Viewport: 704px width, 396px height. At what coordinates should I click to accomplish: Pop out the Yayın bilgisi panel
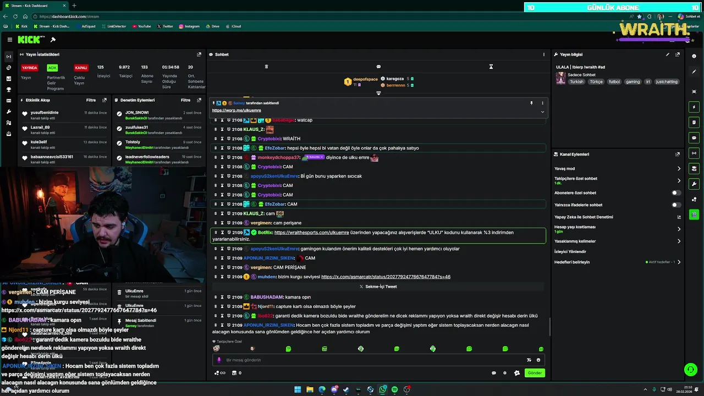(678, 54)
